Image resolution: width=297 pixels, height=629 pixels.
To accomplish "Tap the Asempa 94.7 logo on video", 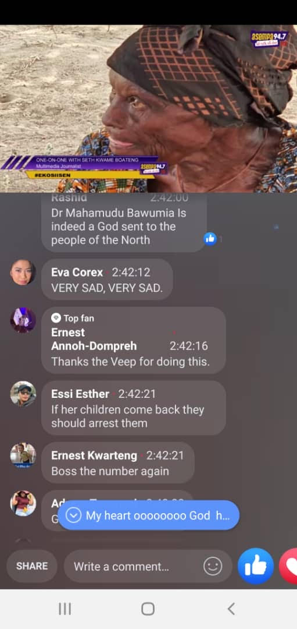I will [269, 38].
